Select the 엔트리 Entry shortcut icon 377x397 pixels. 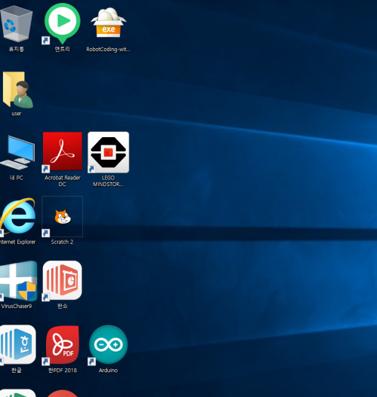point(62,24)
